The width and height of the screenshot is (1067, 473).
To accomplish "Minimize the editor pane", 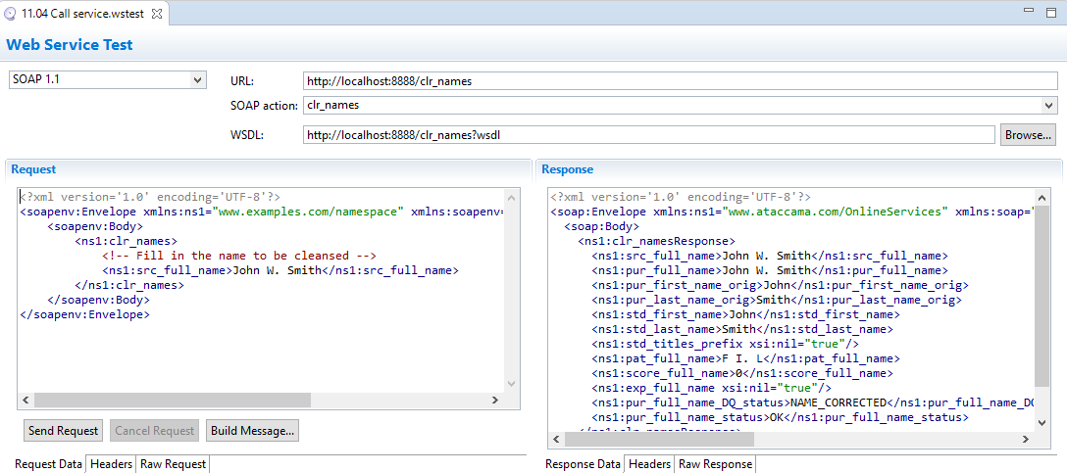I will 1028,10.
